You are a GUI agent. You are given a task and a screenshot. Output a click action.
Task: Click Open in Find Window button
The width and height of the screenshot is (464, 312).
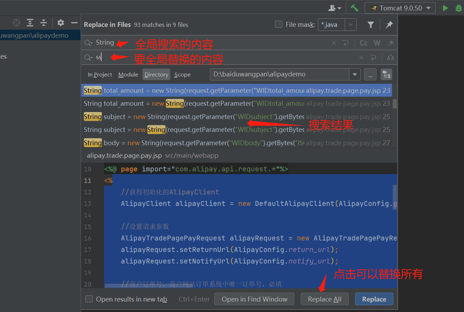(255, 299)
